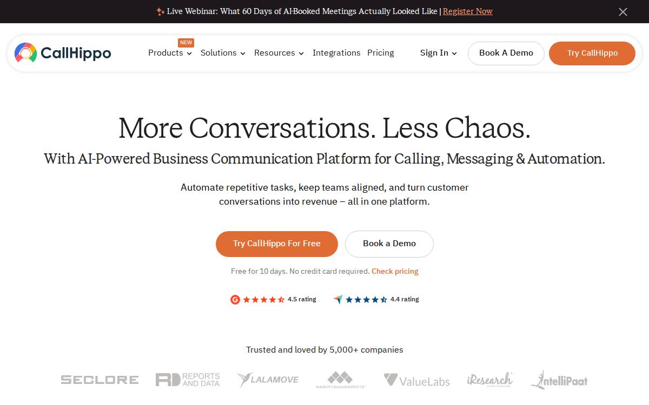Click the Intellipaat logo
649x405 pixels.
coord(559,380)
